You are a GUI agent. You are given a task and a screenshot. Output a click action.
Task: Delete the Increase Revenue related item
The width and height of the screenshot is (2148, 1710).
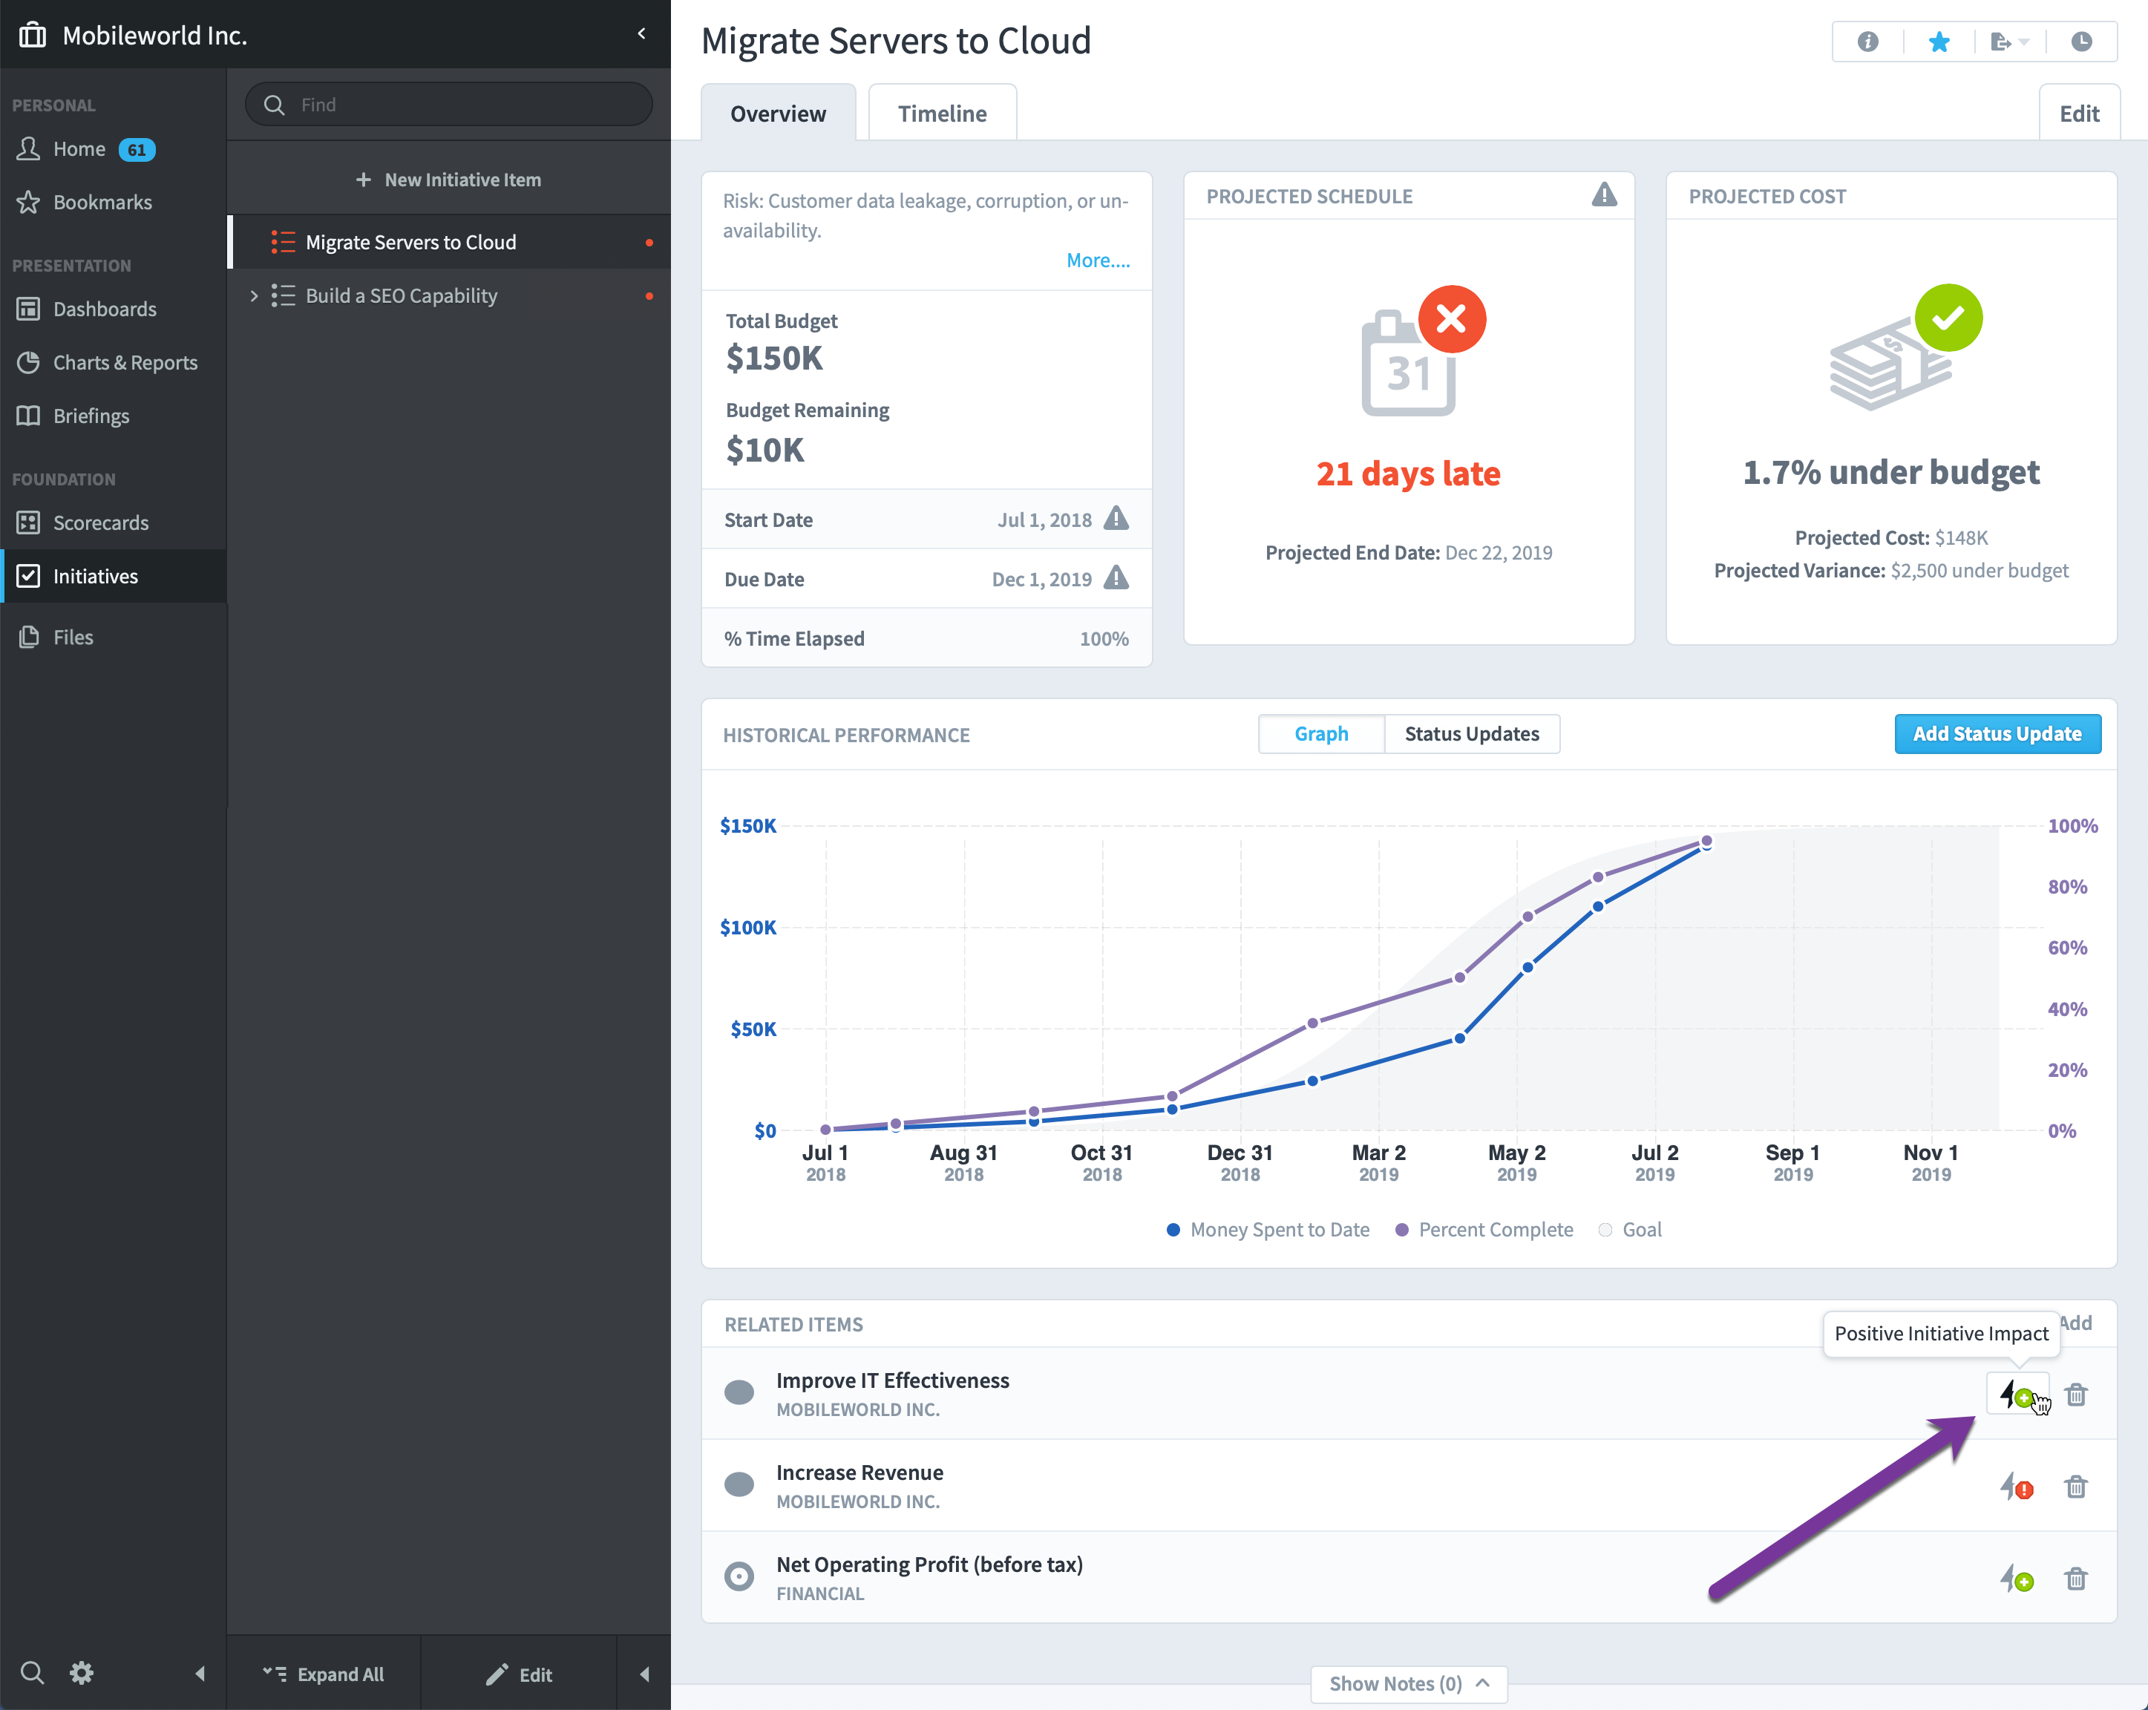pos(2076,1487)
